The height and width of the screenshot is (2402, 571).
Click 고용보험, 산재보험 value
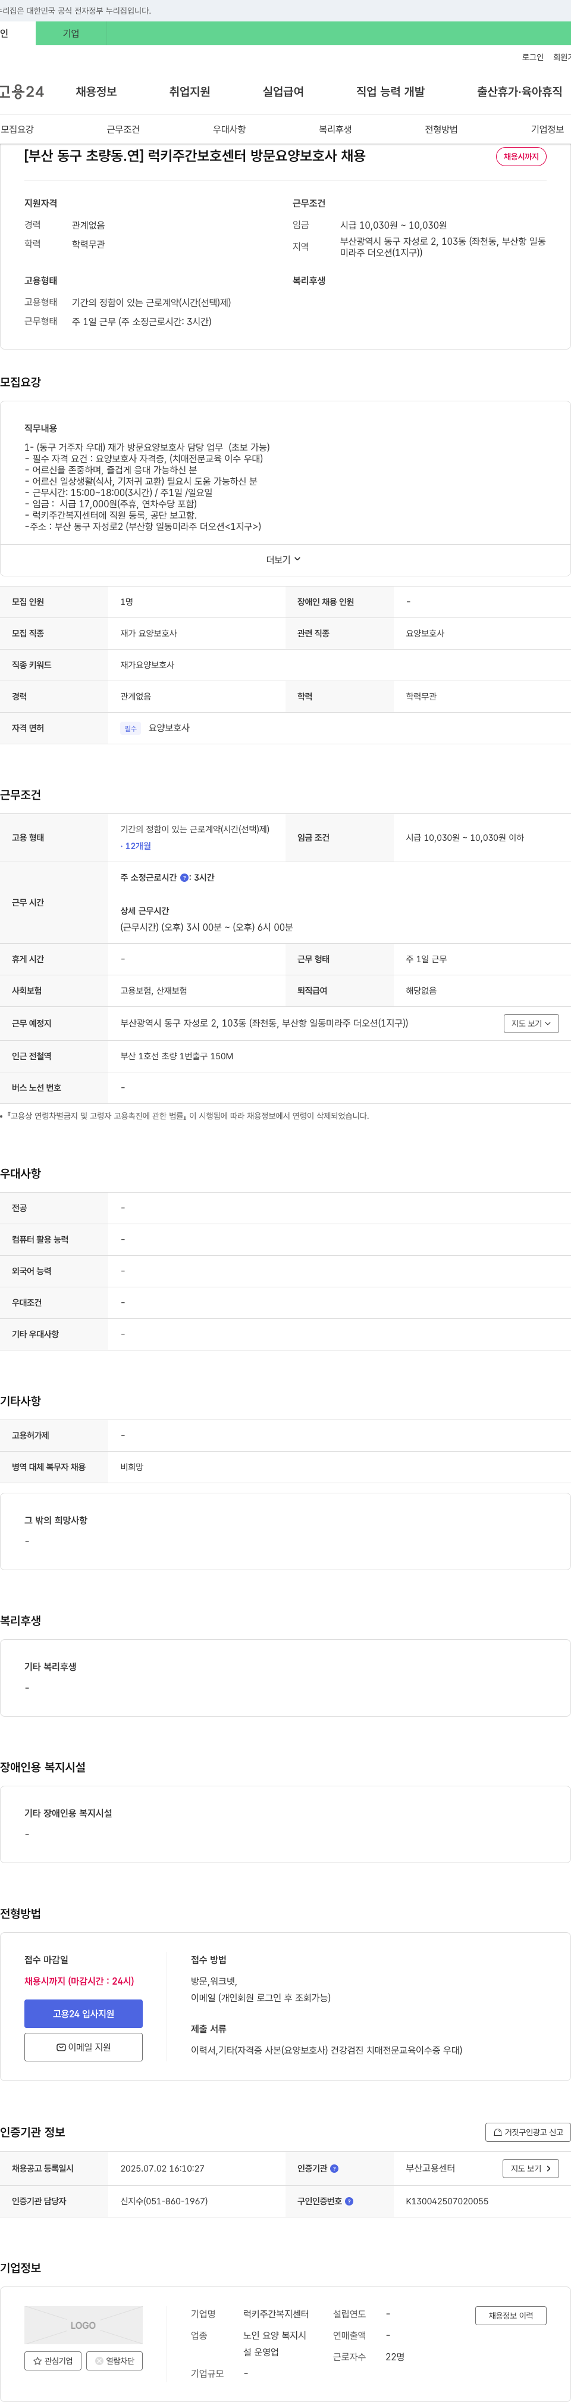(x=153, y=990)
